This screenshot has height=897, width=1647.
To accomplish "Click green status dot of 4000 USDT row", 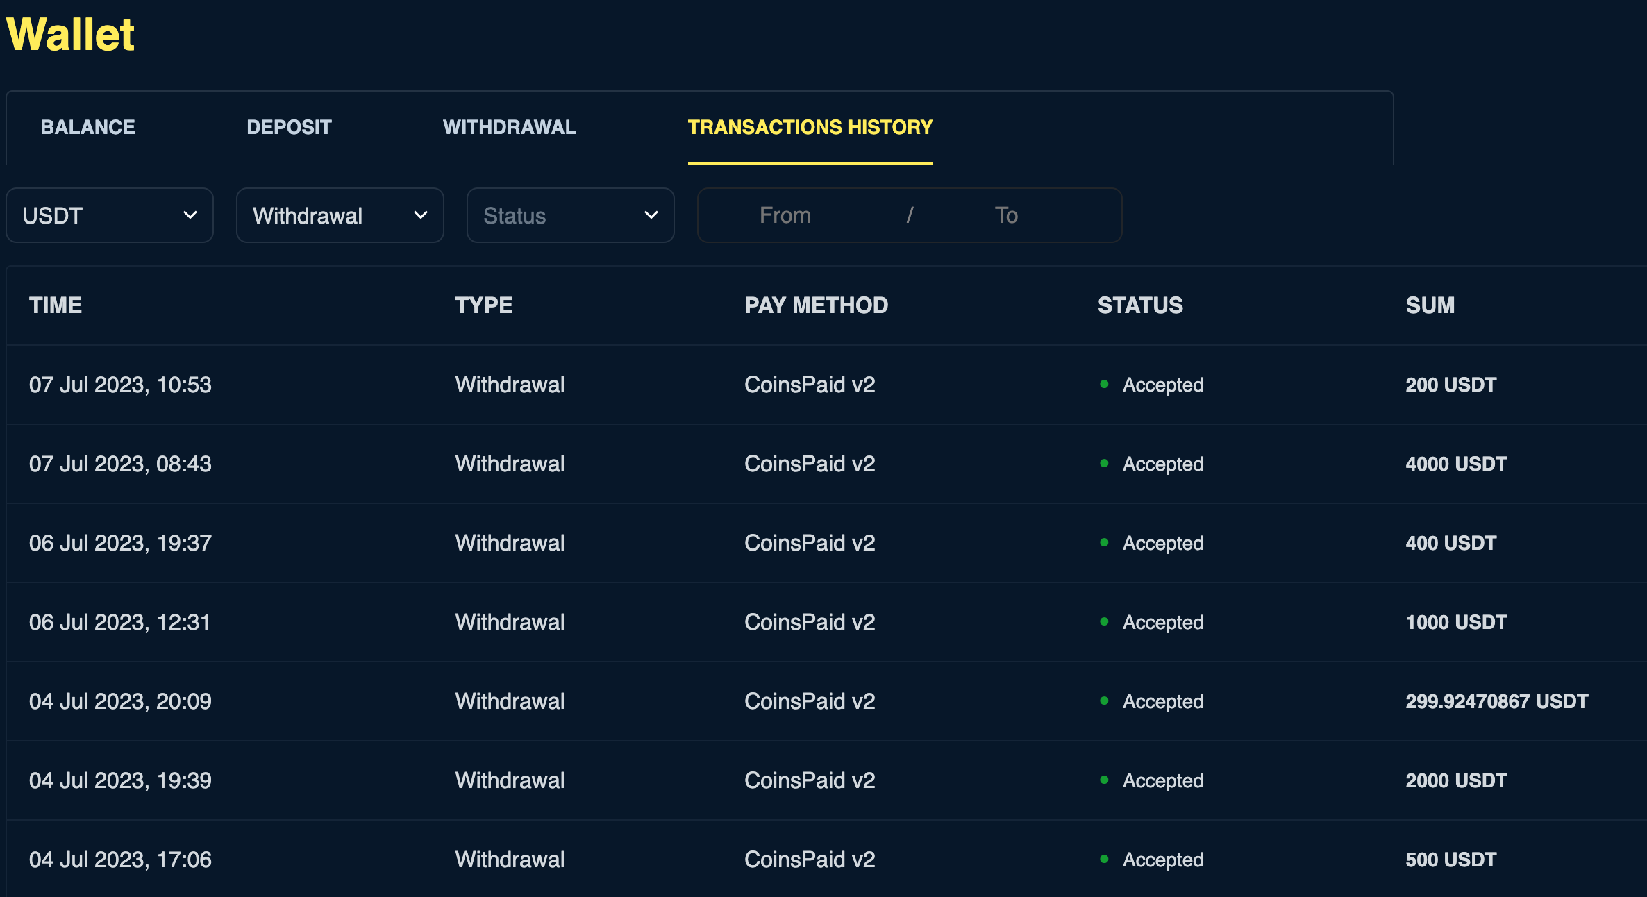I will [x=1104, y=463].
